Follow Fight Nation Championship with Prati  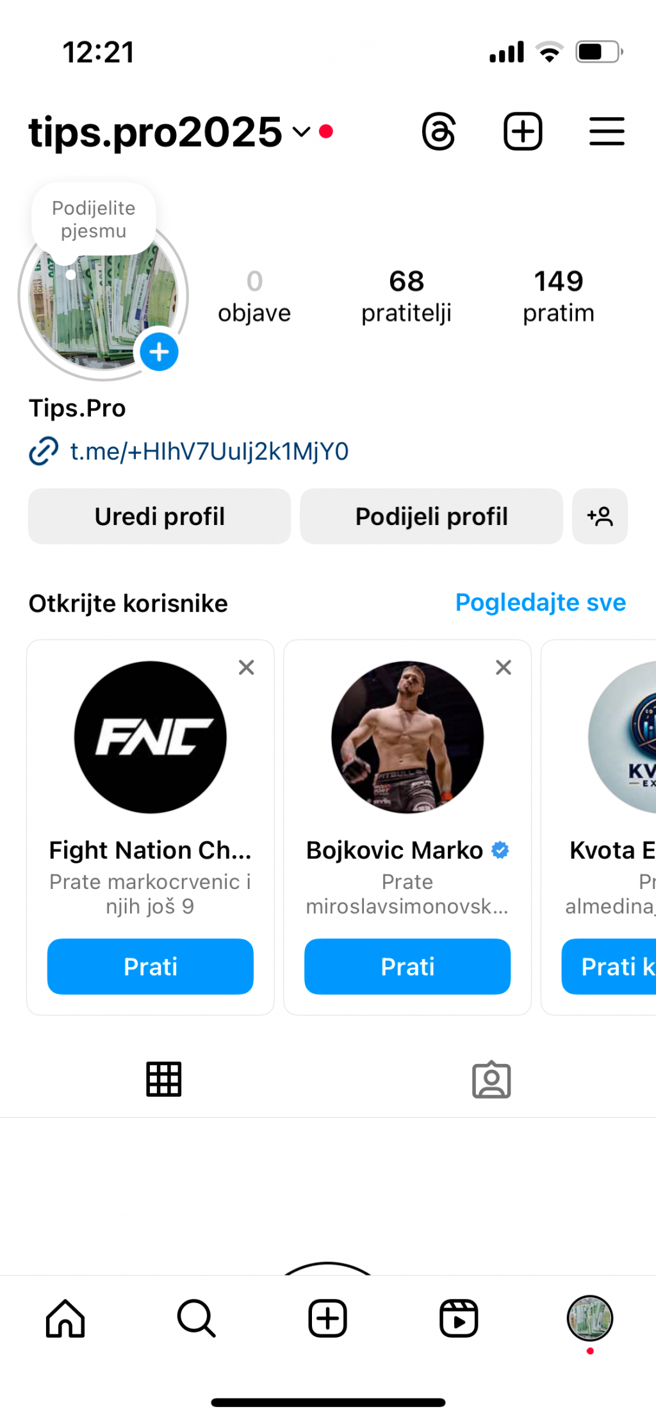pos(151,967)
